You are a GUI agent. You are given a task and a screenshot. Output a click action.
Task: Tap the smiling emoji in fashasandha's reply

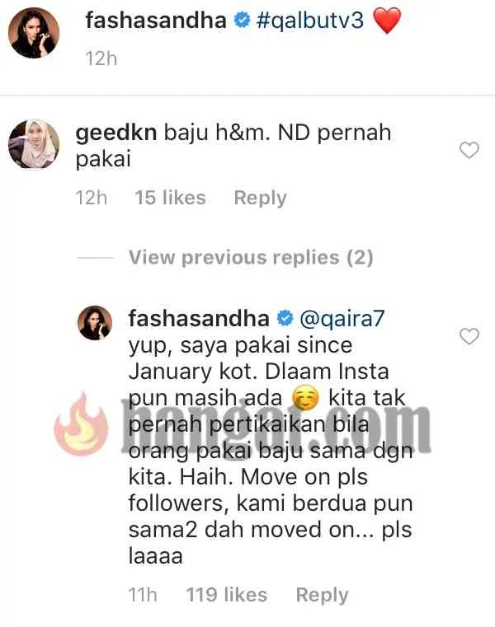305,398
